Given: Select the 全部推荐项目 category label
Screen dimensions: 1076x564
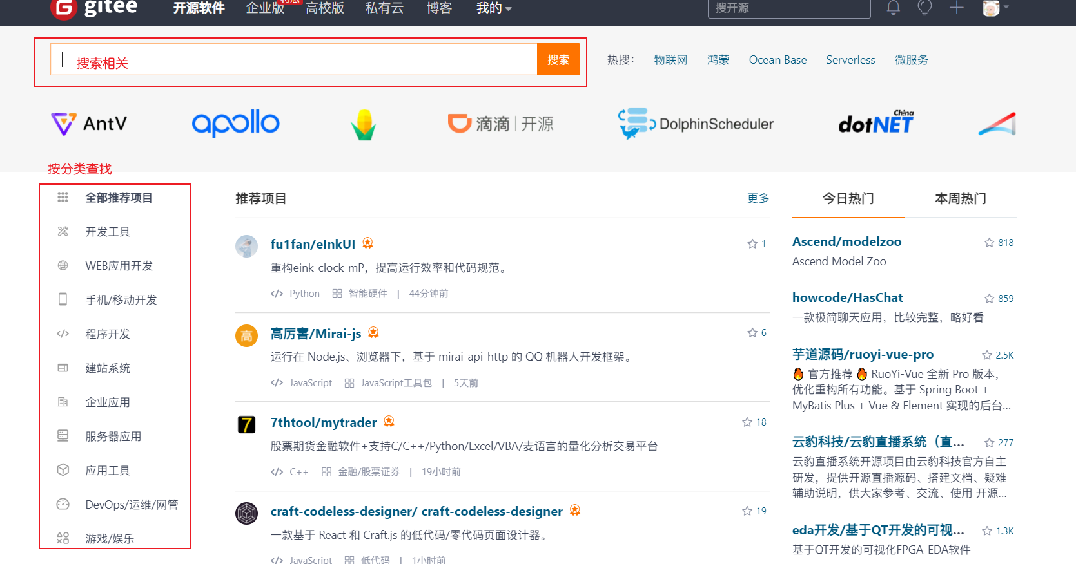Looking at the screenshot, I should coord(119,198).
